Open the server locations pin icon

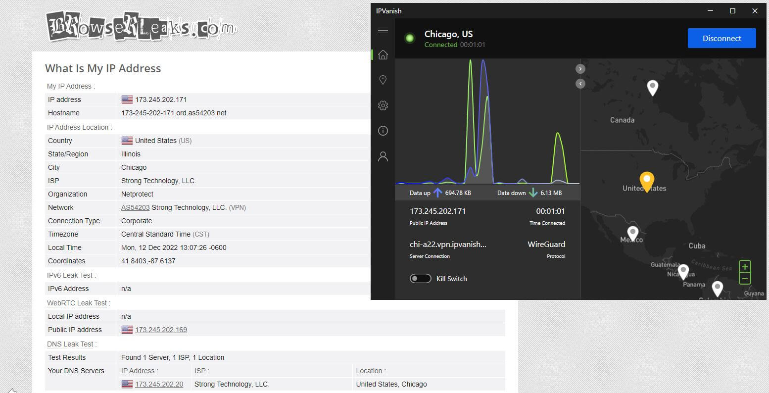[x=383, y=80]
